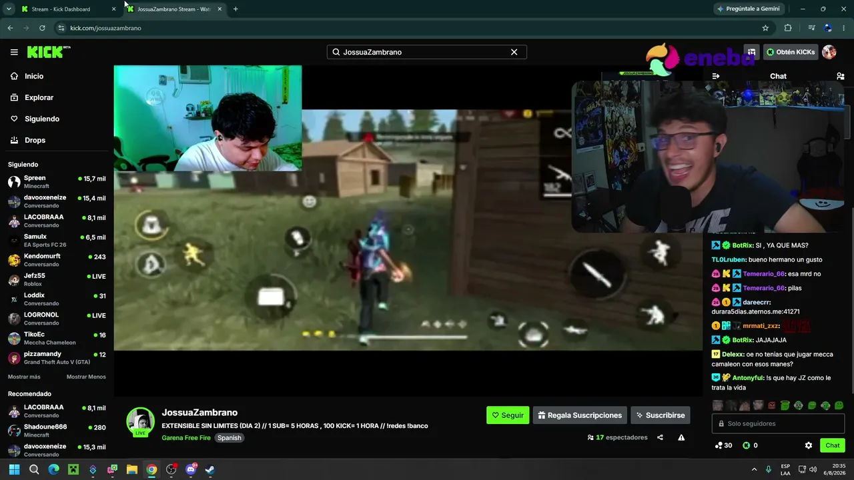Open the Garena Free Fire category link
The image size is (854, 480).
pyautogui.click(x=186, y=438)
